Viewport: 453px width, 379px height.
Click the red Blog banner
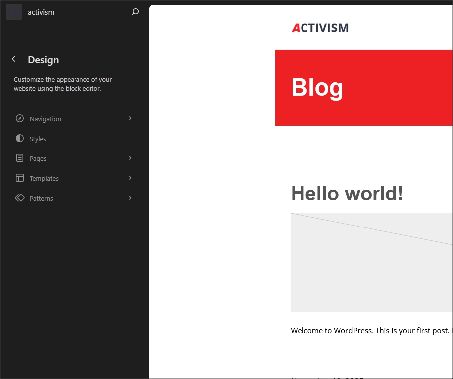tap(364, 88)
